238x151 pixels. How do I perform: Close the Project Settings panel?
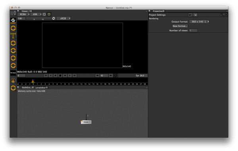[x=226, y=15]
